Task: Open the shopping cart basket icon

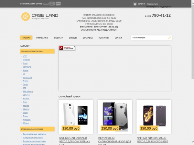Action: click(135, 4)
